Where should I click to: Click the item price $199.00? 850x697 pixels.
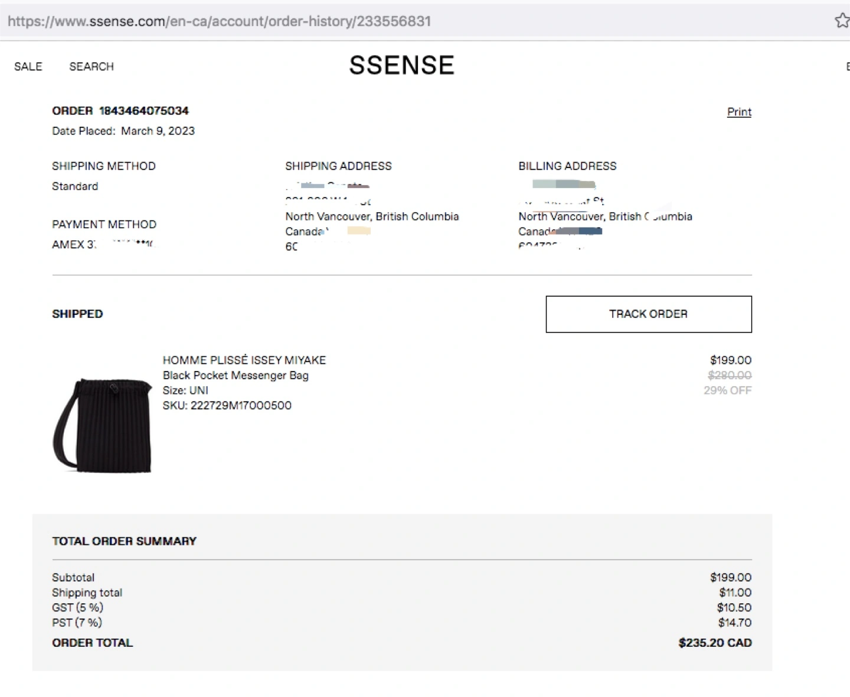(731, 360)
